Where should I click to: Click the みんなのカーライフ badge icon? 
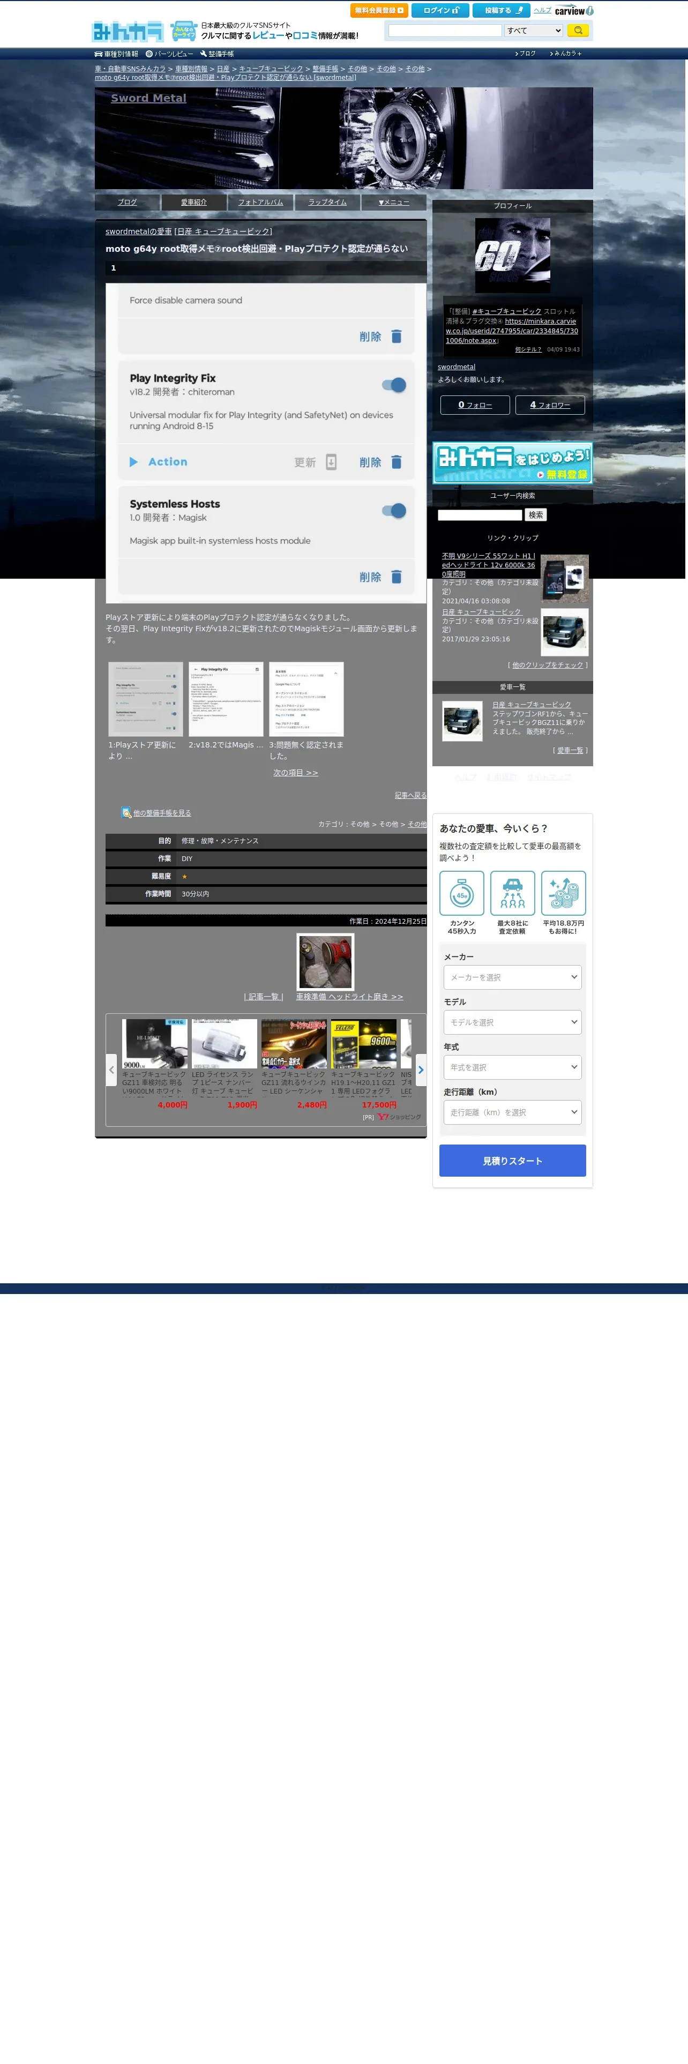tap(183, 31)
